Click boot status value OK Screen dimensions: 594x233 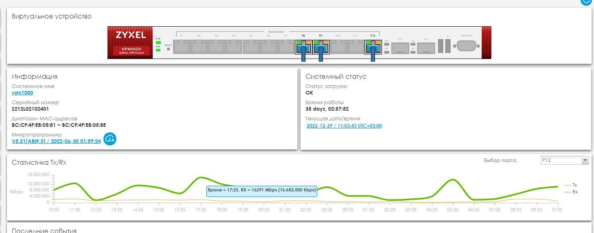[x=309, y=93]
